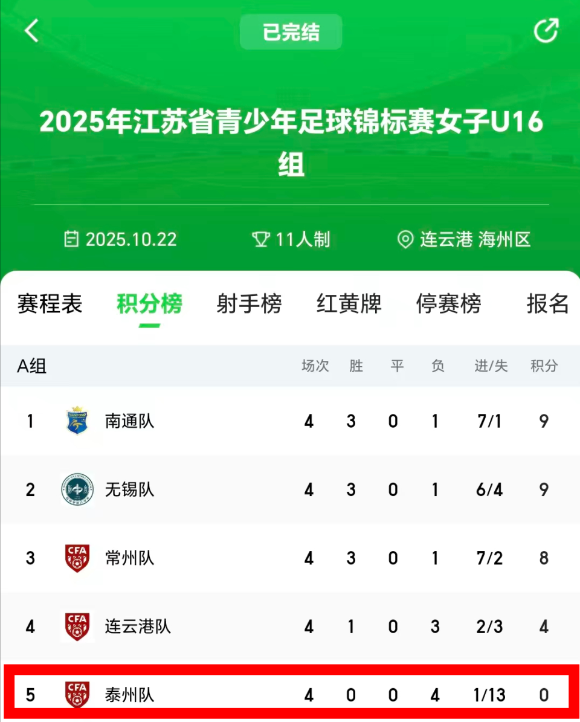Tap the 已完结 status button
This screenshot has width=580, height=722.
pyautogui.click(x=291, y=32)
